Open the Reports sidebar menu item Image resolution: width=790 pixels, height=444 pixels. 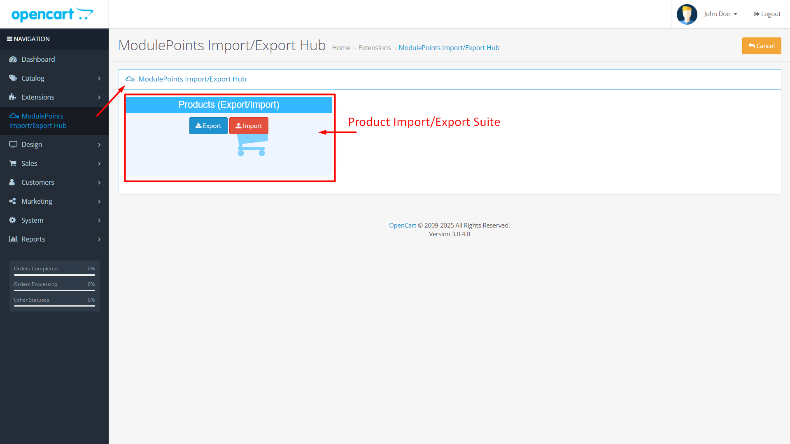(54, 239)
